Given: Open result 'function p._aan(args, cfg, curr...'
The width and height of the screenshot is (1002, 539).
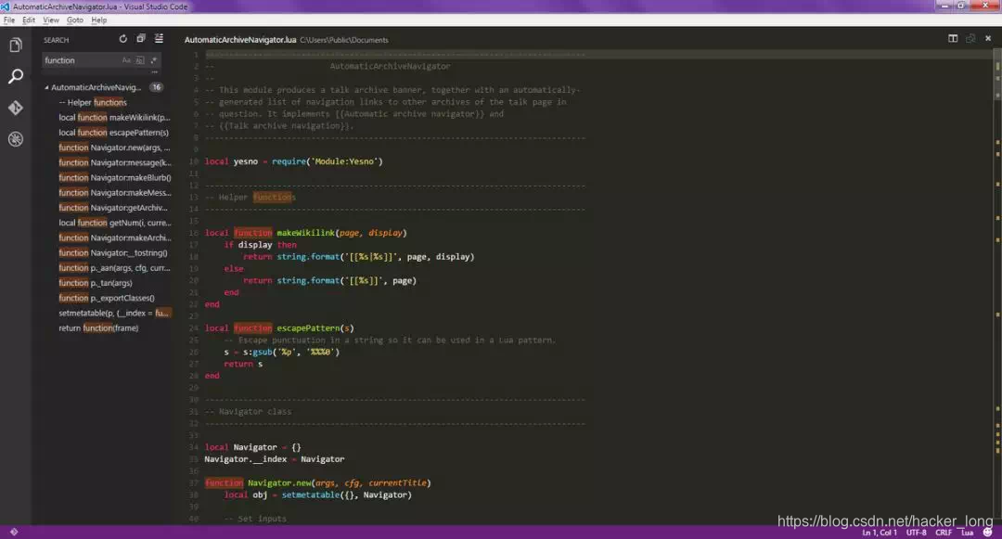Looking at the screenshot, I should click(x=114, y=268).
